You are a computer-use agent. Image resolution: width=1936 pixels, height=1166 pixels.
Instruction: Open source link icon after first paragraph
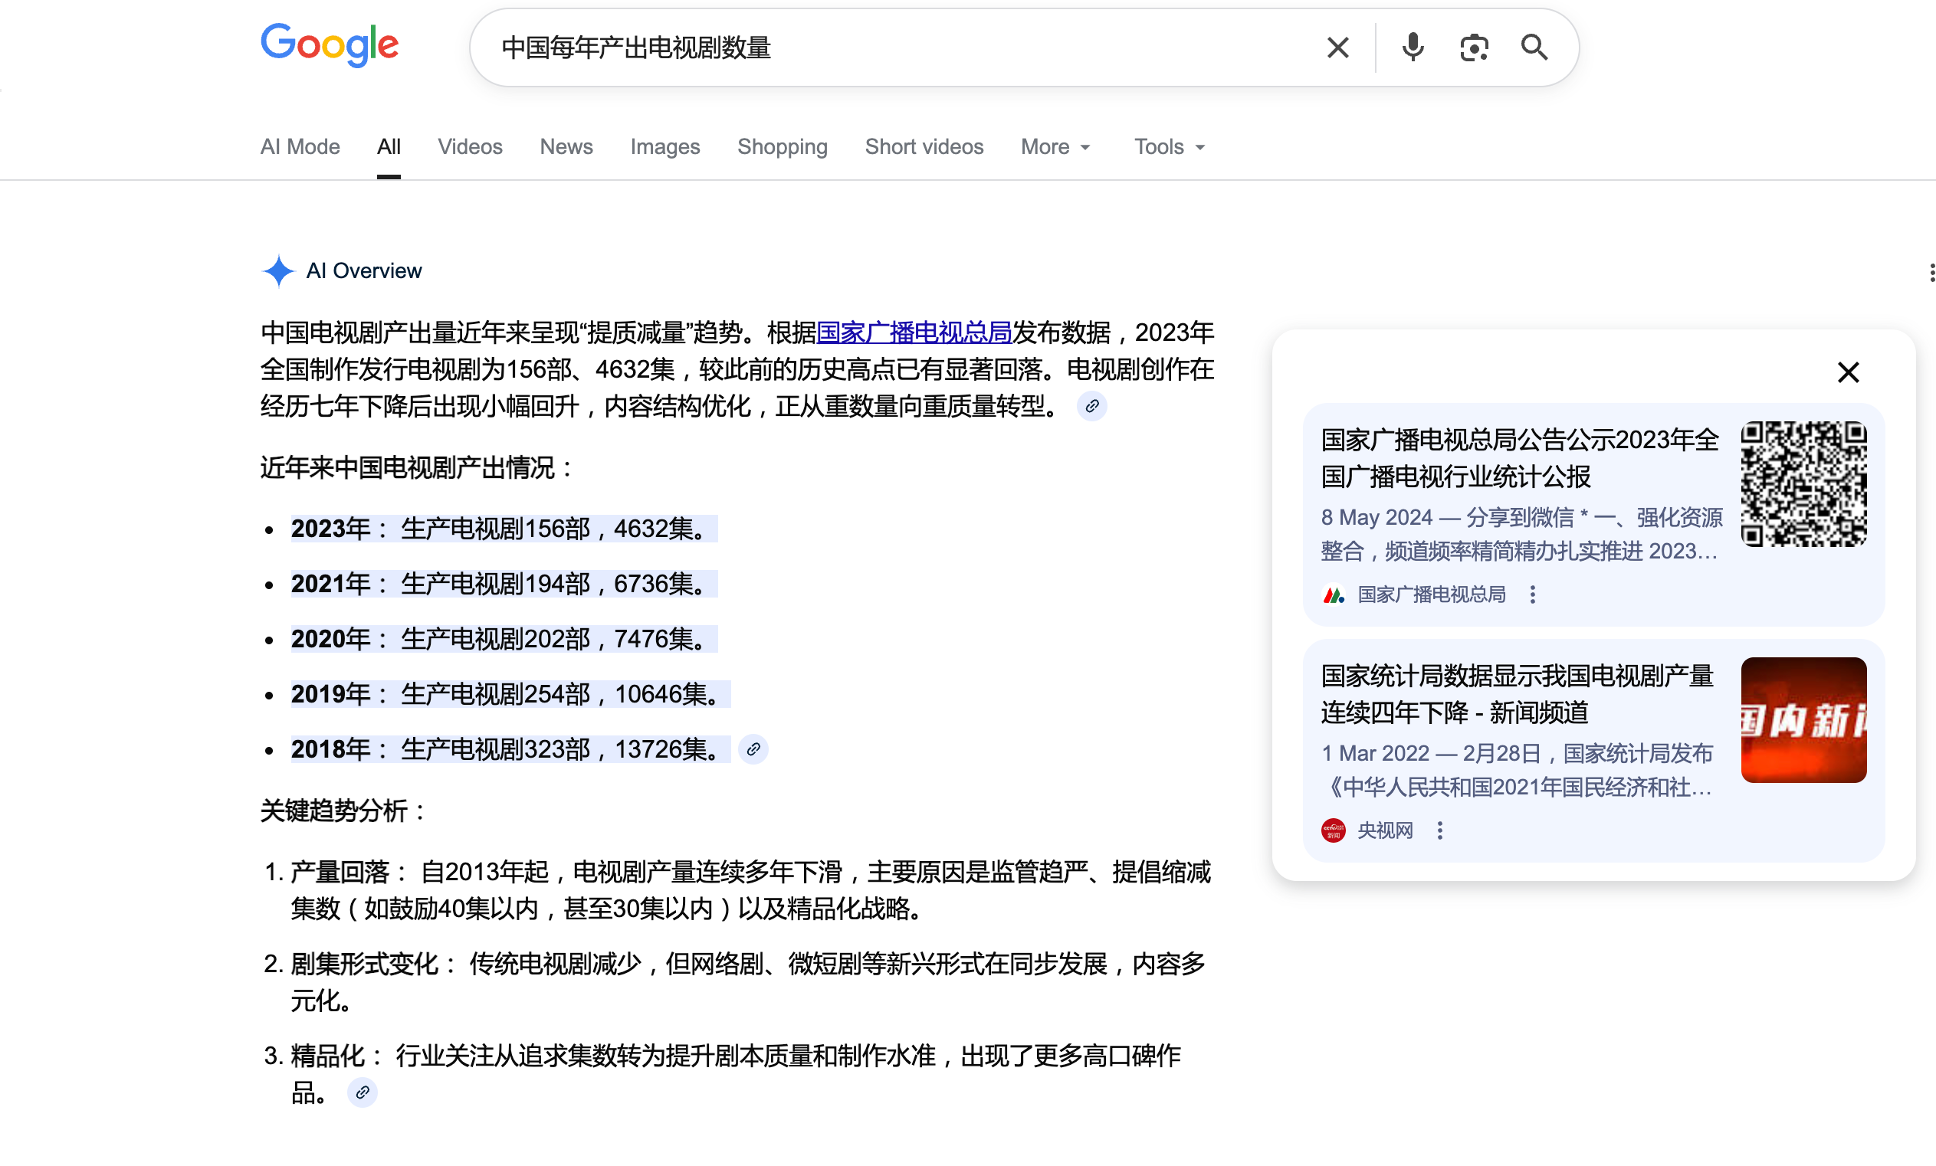click(1091, 406)
